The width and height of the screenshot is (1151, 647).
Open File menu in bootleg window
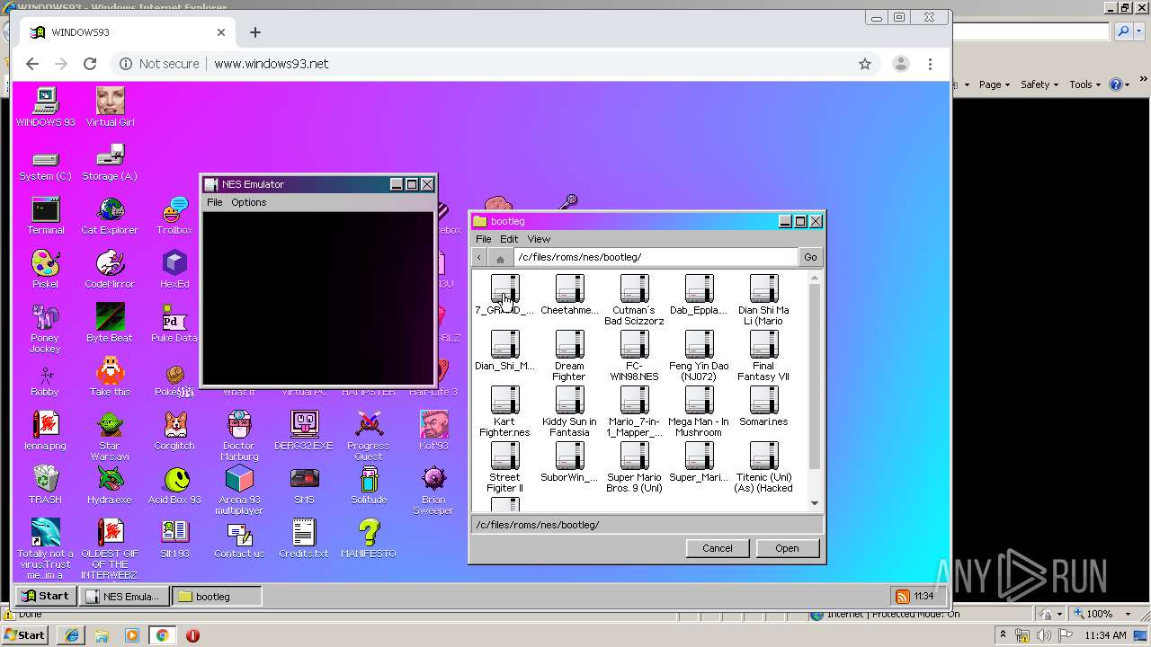pyautogui.click(x=484, y=239)
